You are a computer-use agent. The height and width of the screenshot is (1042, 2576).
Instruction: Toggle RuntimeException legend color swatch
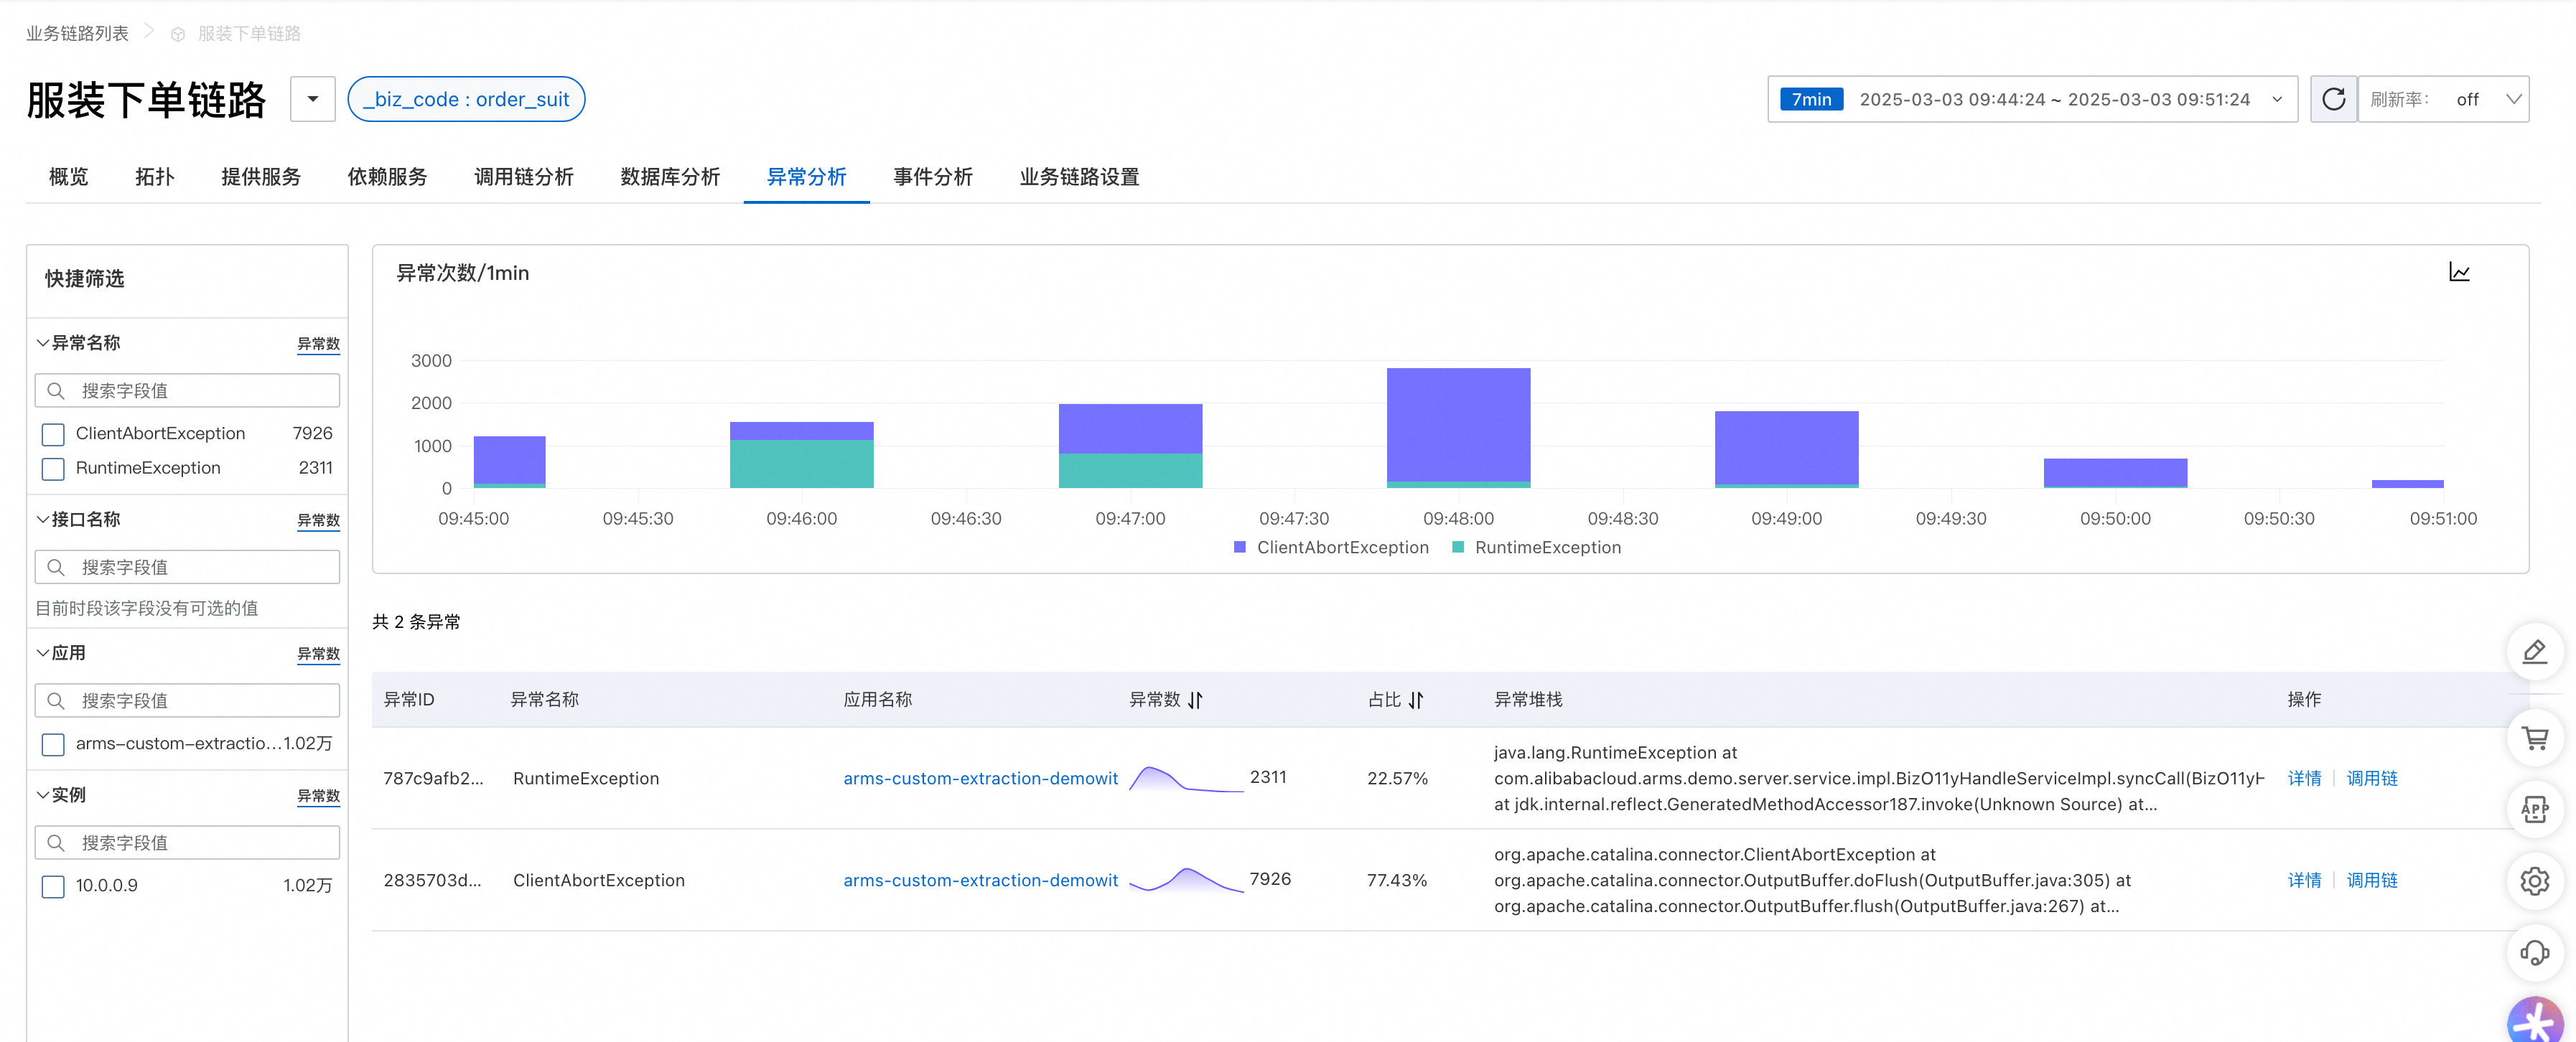(x=1458, y=547)
